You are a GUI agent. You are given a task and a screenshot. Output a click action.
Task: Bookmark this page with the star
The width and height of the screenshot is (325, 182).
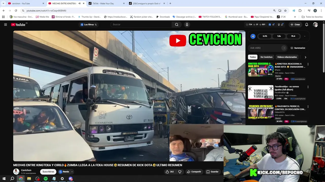(285, 11)
